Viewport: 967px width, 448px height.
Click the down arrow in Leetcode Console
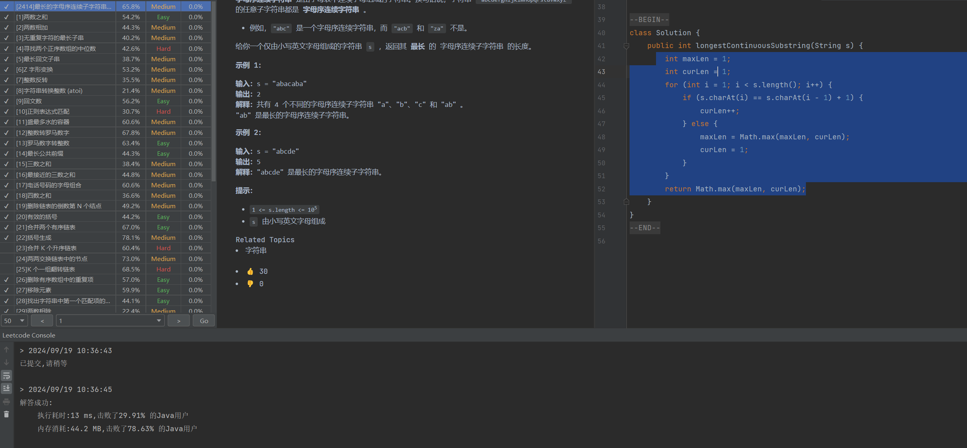pos(6,362)
